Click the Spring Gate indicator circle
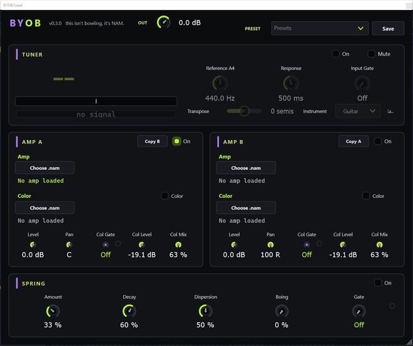The width and height of the screenshot is (413, 346). pyautogui.click(x=392, y=306)
